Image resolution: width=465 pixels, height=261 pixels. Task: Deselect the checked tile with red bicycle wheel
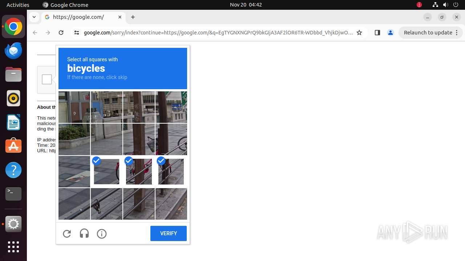click(106, 171)
